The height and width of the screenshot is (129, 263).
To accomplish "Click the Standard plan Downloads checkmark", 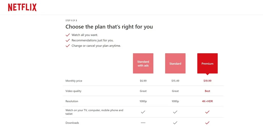I will (x=175, y=123).
